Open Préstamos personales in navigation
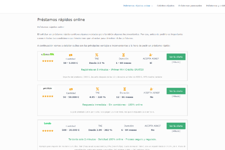Image resolution: width=225 pixels, height=150 pixels. (x=190, y=6)
